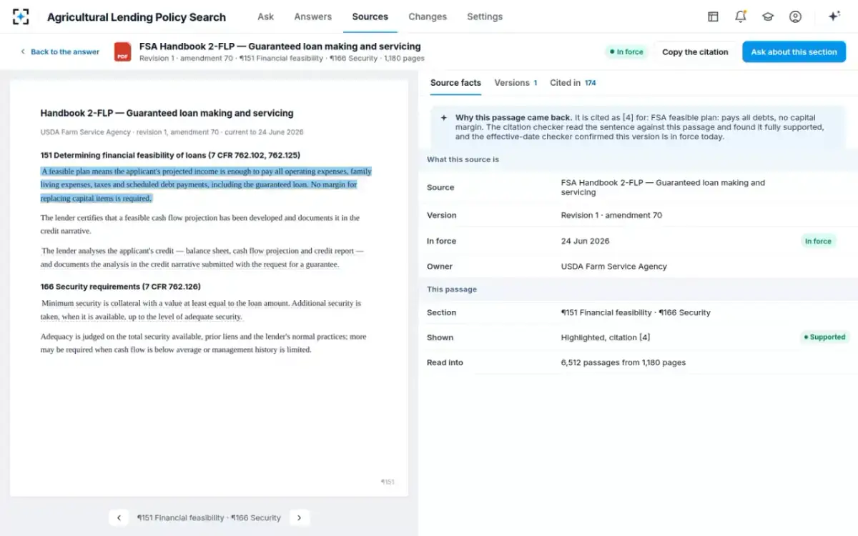Screen dimensions: 858x536
Task: Click the Section value ¶151 Financial feasibility
Action: pyautogui.click(x=636, y=312)
